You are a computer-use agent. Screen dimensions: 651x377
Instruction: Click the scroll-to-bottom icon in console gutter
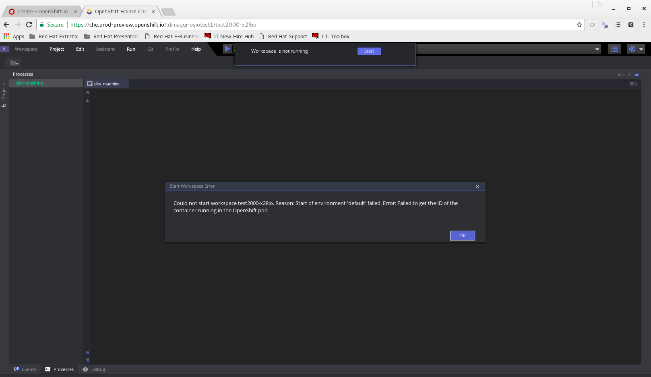pos(87,101)
